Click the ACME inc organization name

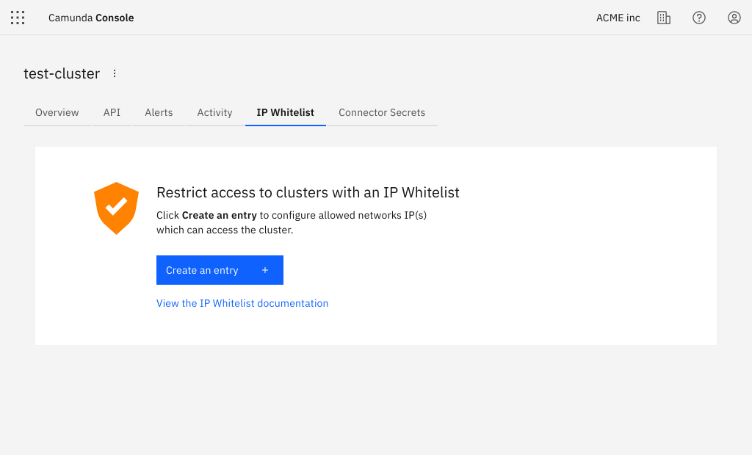tap(618, 18)
